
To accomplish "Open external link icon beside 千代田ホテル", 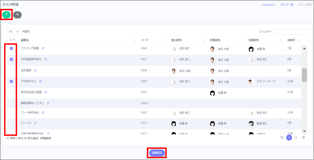I will tap(40, 81).
